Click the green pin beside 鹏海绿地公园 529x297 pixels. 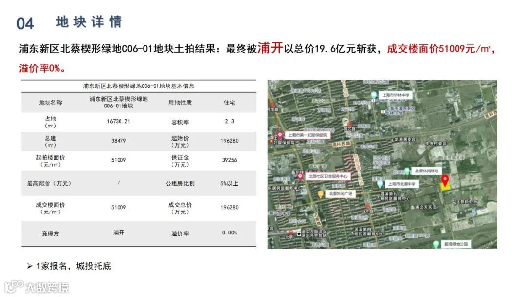coord(436,244)
